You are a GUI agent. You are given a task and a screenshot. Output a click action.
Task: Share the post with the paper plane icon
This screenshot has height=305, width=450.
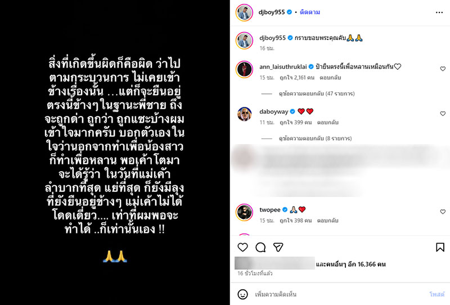pyautogui.click(x=278, y=247)
